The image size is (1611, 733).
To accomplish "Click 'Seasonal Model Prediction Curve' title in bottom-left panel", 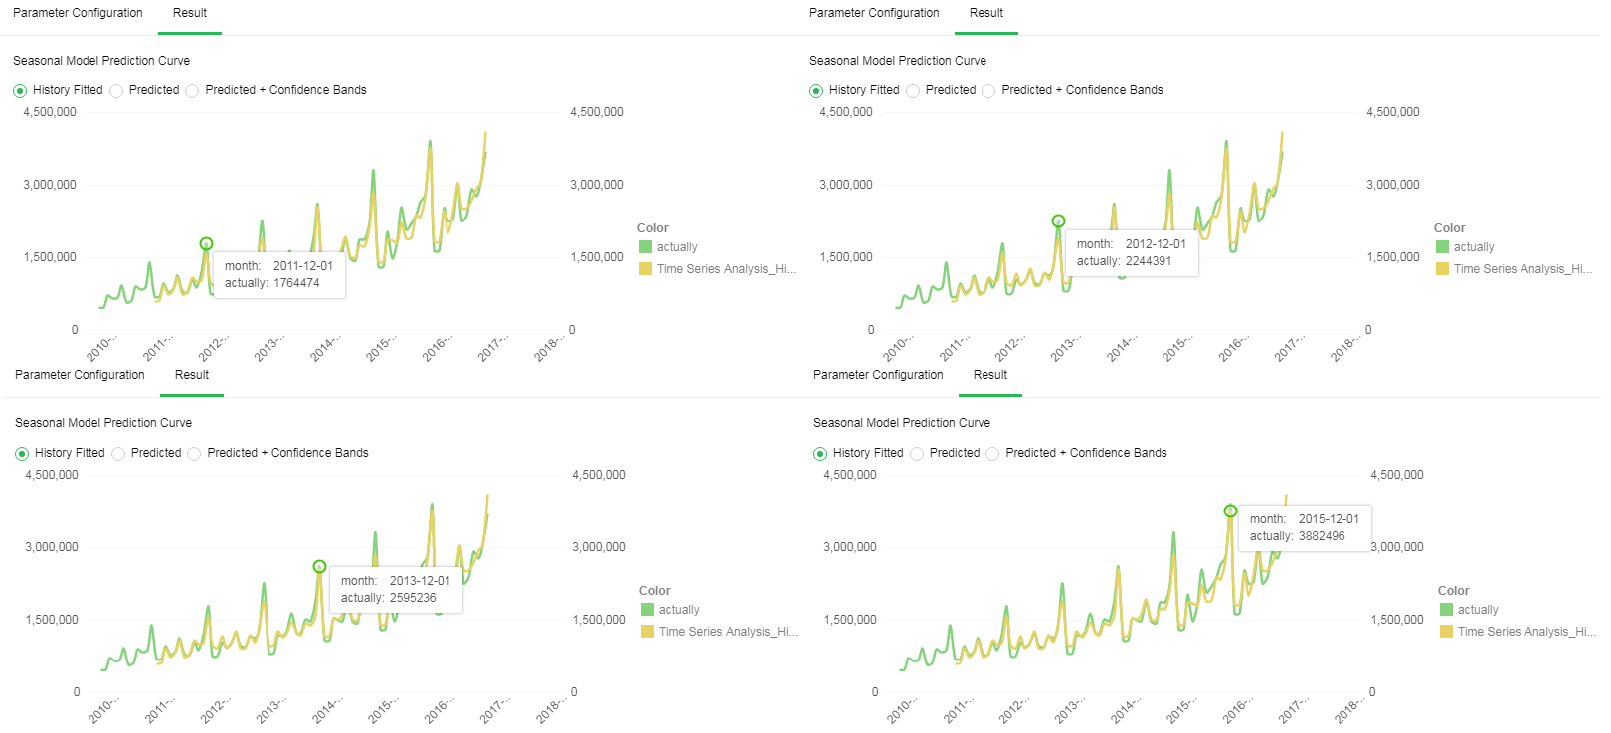I will (103, 423).
